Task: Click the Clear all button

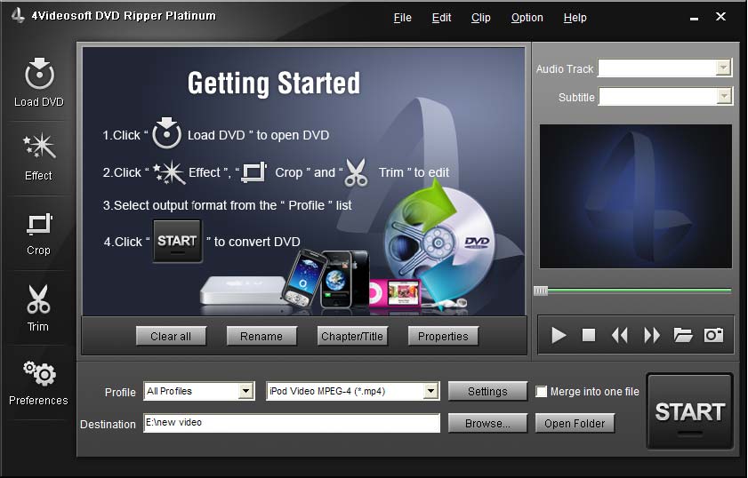Action: (x=171, y=336)
